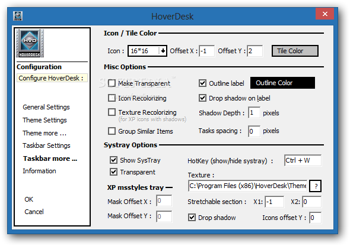Open General Settings page
This screenshot has height=246, width=350.
(46, 107)
